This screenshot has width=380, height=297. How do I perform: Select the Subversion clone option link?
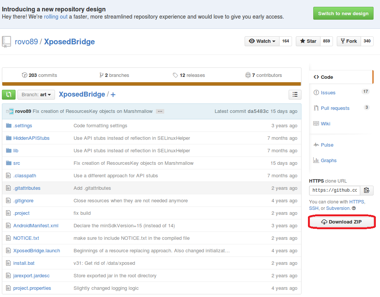[338, 208]
